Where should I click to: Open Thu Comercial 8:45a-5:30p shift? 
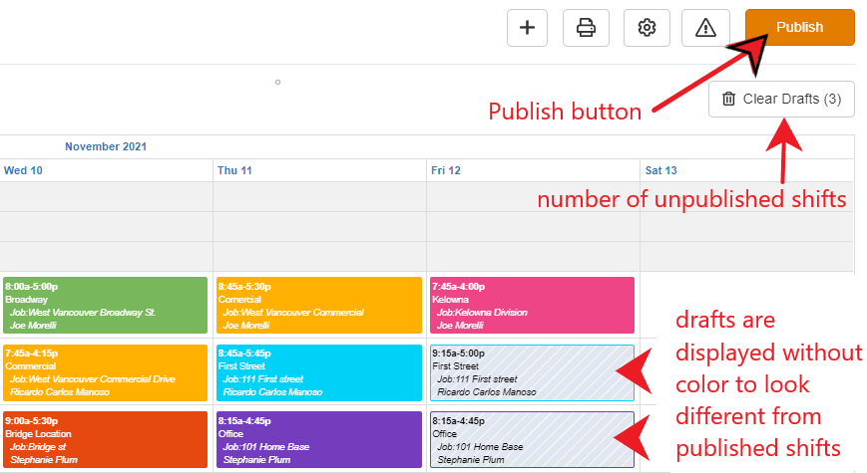coord(319,306)
